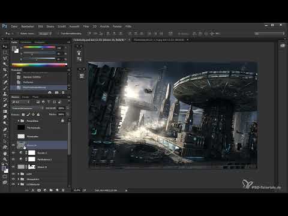Select the Brush tool
The height and width of the screenshot is (216, 288).
(x=5, y=88)
